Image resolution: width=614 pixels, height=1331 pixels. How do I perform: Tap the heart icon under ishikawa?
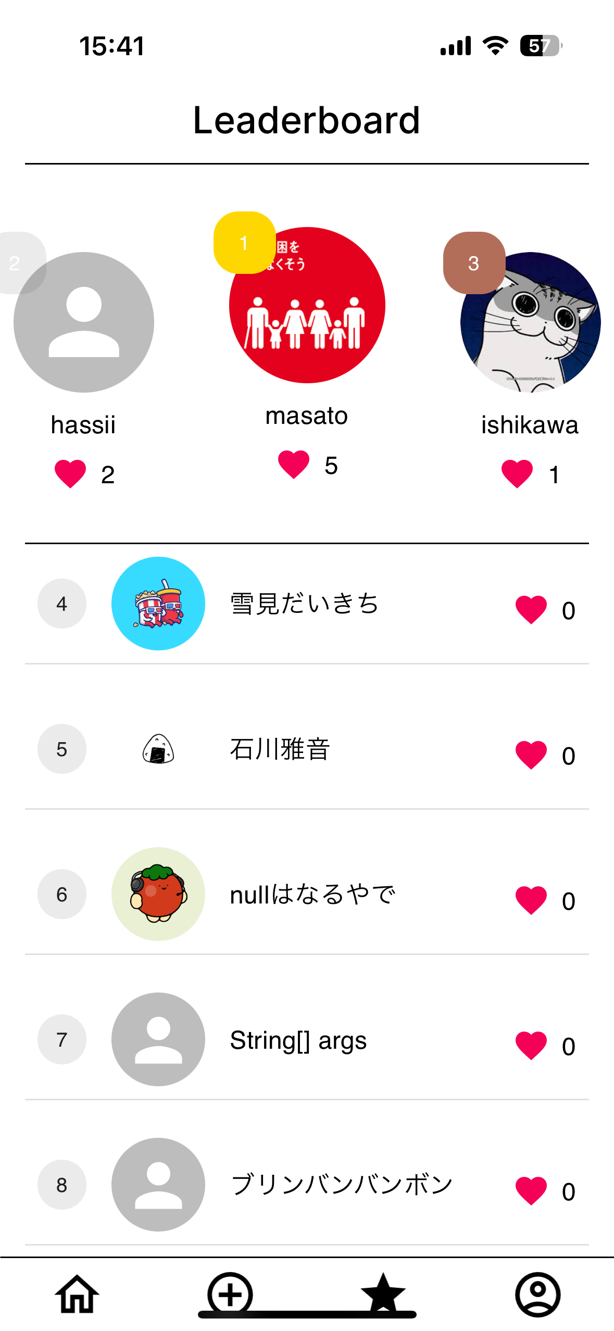pos(517,473)
